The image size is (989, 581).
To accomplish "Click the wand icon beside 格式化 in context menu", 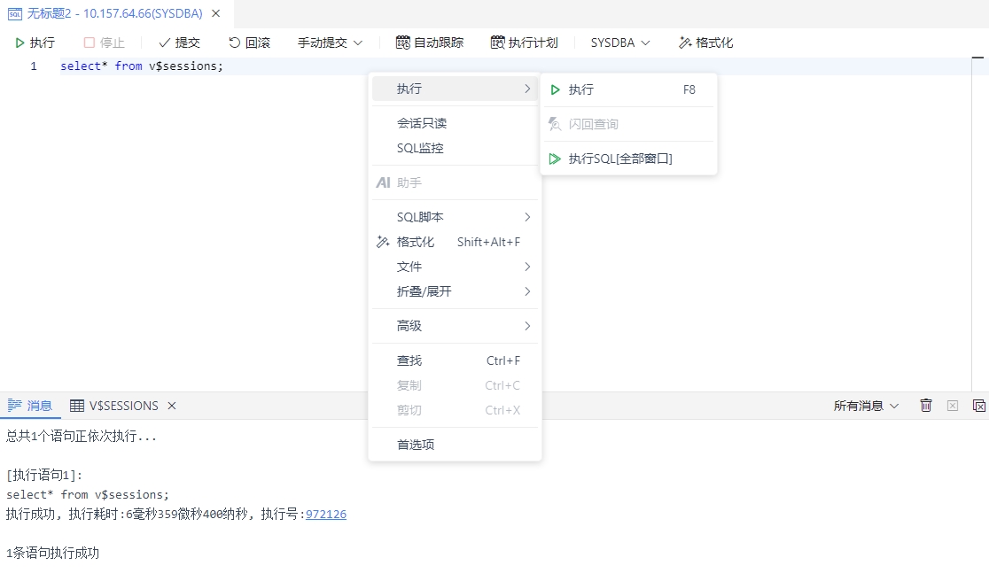I will [x=383, y=242].
